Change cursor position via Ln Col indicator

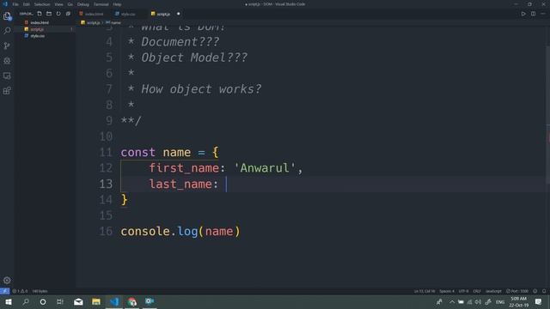pyautogui.click(x=424, y=291)
